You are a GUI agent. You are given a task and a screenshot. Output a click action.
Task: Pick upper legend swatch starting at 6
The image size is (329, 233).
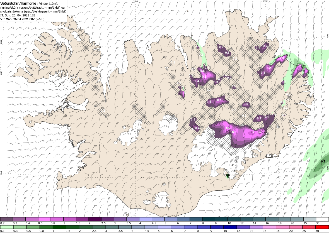tap(183, 219)
